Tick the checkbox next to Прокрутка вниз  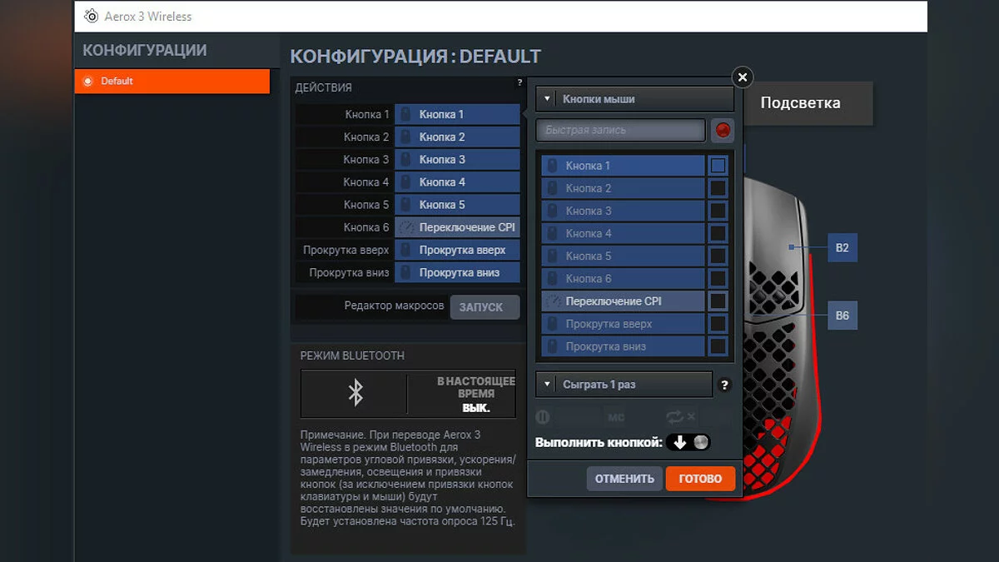(718, 346)
